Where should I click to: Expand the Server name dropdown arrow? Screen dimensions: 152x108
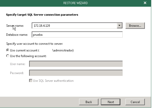coord(119,26)
